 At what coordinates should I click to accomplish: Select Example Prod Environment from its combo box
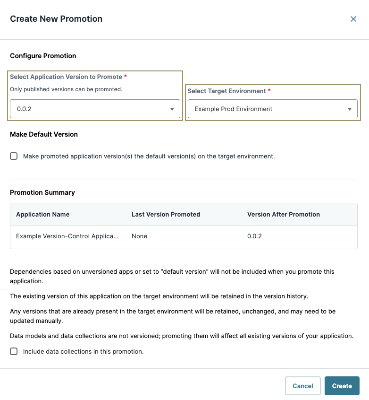pyautogui.click(x=273, y=109)
